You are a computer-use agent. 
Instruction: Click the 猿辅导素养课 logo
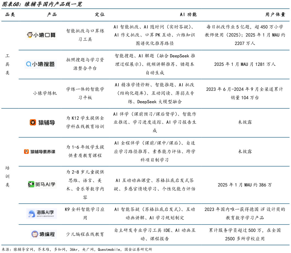pos(40,152)
